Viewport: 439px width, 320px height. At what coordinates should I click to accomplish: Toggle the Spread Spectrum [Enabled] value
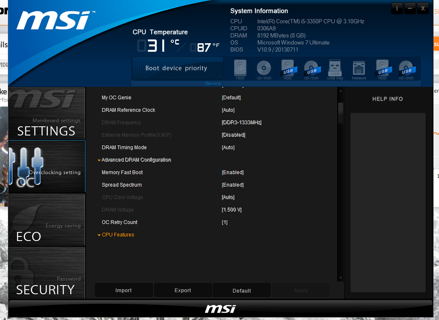(x=233, y=185)
